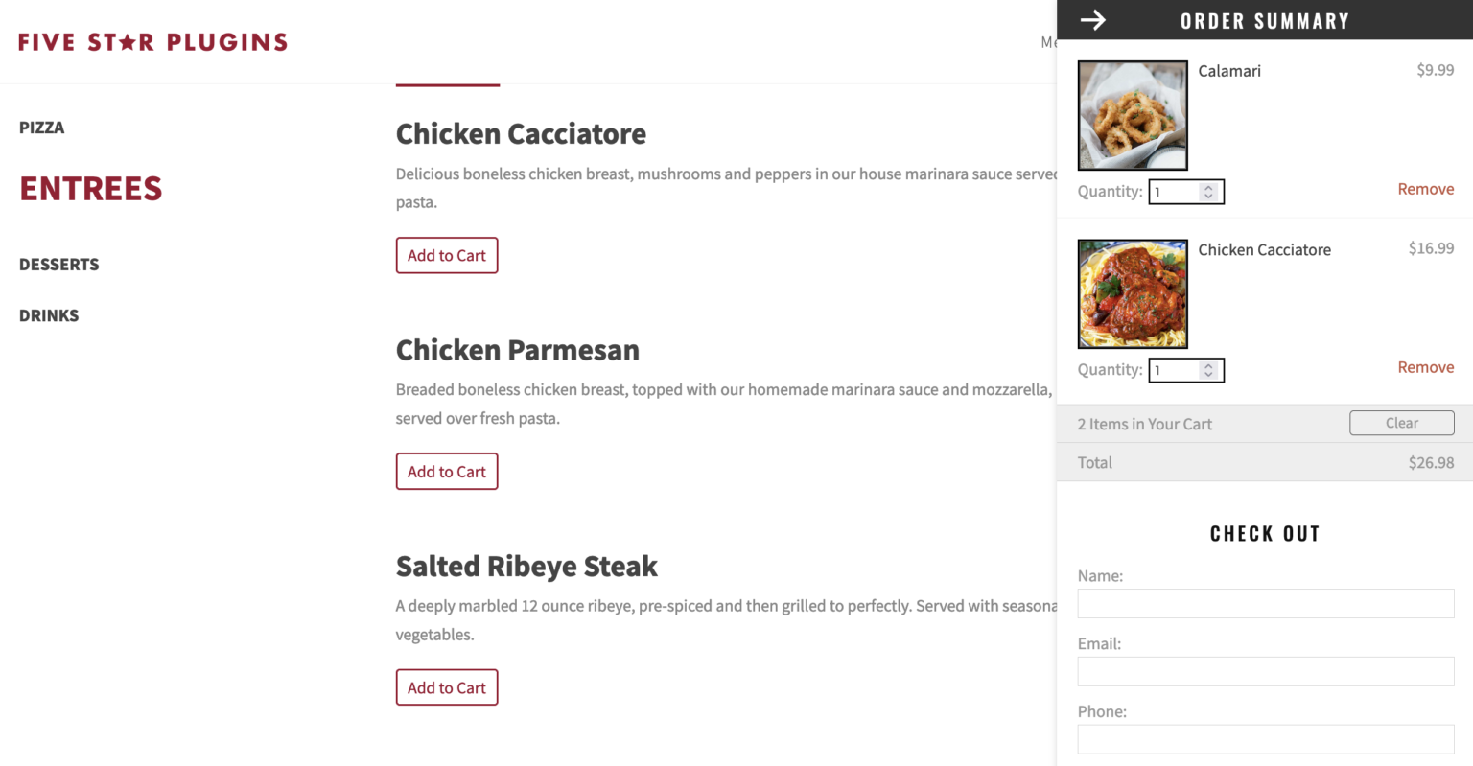Add Salted Ribeye Steak to cart
The height and width of the screenshot is (766, 1473).
click(447, 687)
